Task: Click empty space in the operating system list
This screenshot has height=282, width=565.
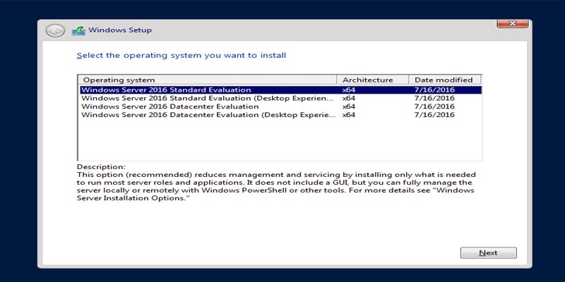Action: point(279,140)
